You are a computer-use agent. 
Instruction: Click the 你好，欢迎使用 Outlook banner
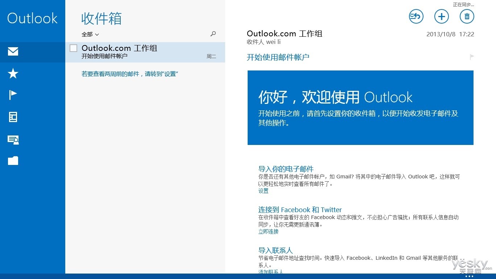pyautogui.click(x=360, y=108)
